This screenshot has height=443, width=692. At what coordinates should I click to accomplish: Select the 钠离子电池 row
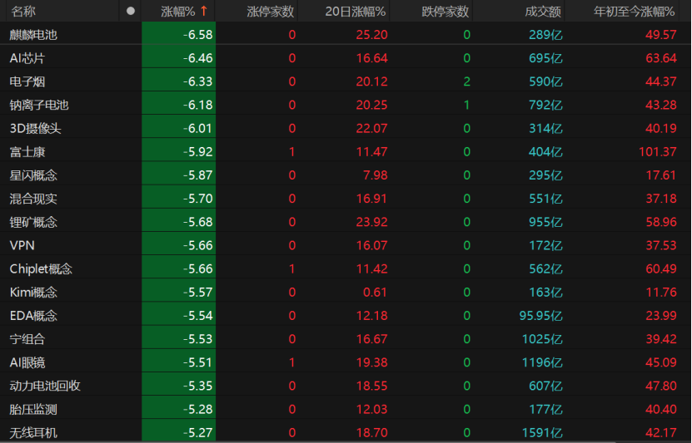39,105
